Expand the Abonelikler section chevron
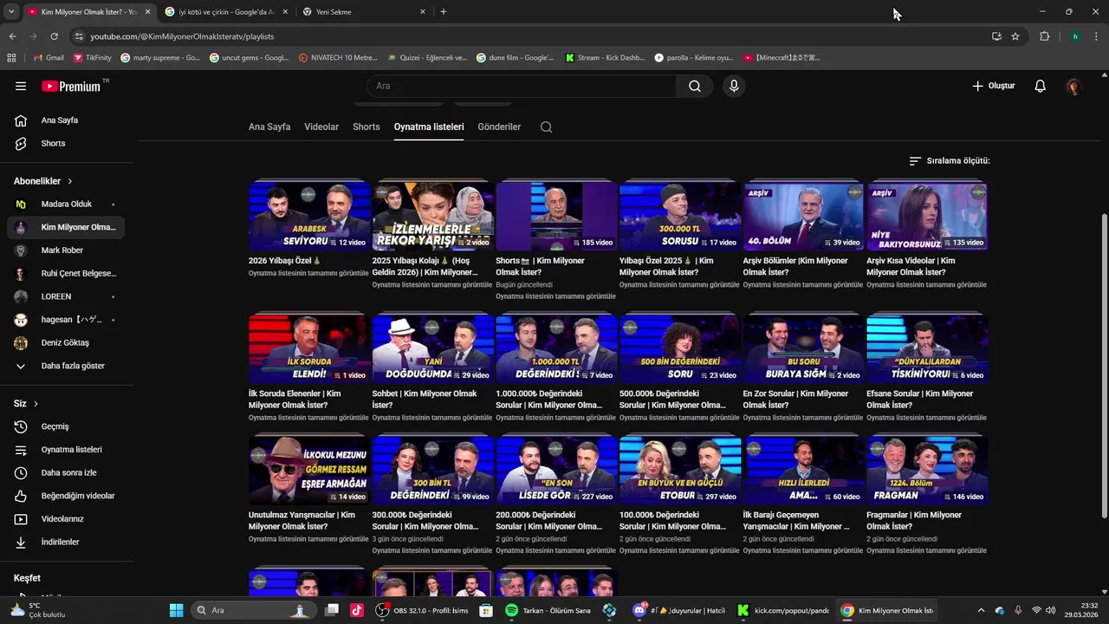Image resolution: width=1109 pixels, height=624 pixels. [70, 181]
